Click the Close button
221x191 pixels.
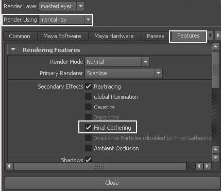pyautogui.click(x=112, y=183)
